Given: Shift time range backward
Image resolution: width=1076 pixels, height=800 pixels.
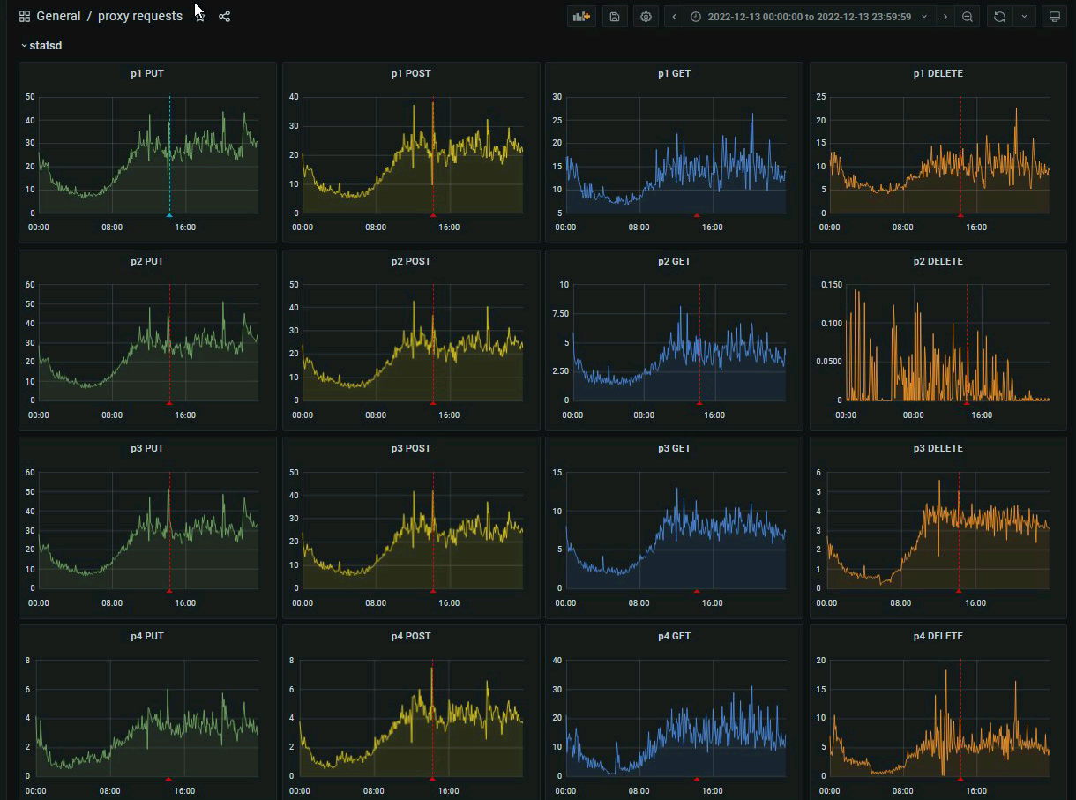Looking at the screenshot, I should click(675, 16).
